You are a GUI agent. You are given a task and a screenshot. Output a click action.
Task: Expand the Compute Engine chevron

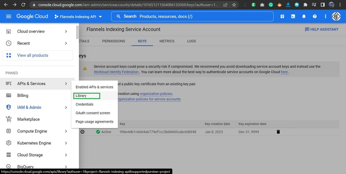(x=66, y=131)
